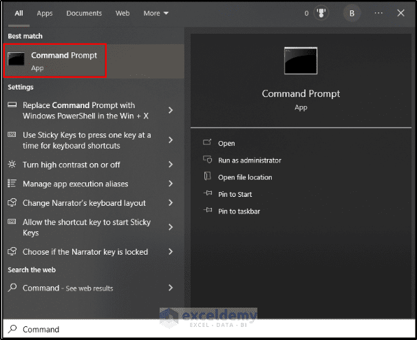
Task: Click Open in the actions list
Action: (226, 143)
